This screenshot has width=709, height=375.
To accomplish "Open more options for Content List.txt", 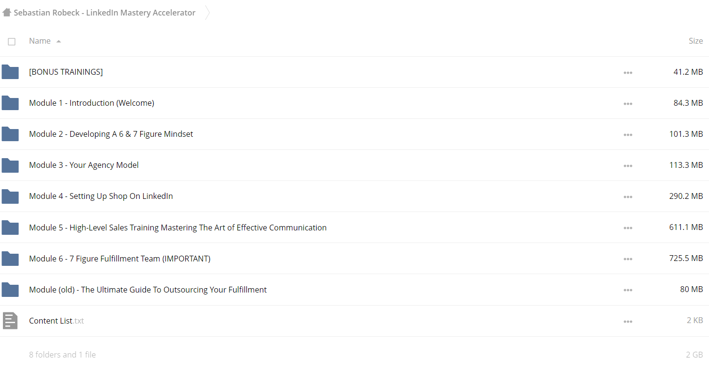I will pyautogui.click(x=628, y=321).
